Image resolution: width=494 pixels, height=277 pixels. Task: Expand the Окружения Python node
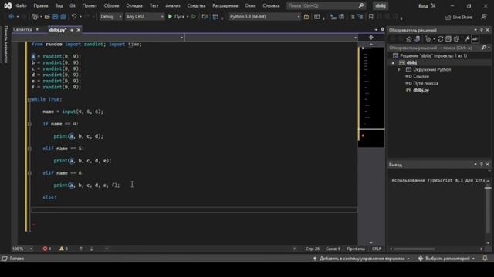pyautogui.click(x=399, y=70)
